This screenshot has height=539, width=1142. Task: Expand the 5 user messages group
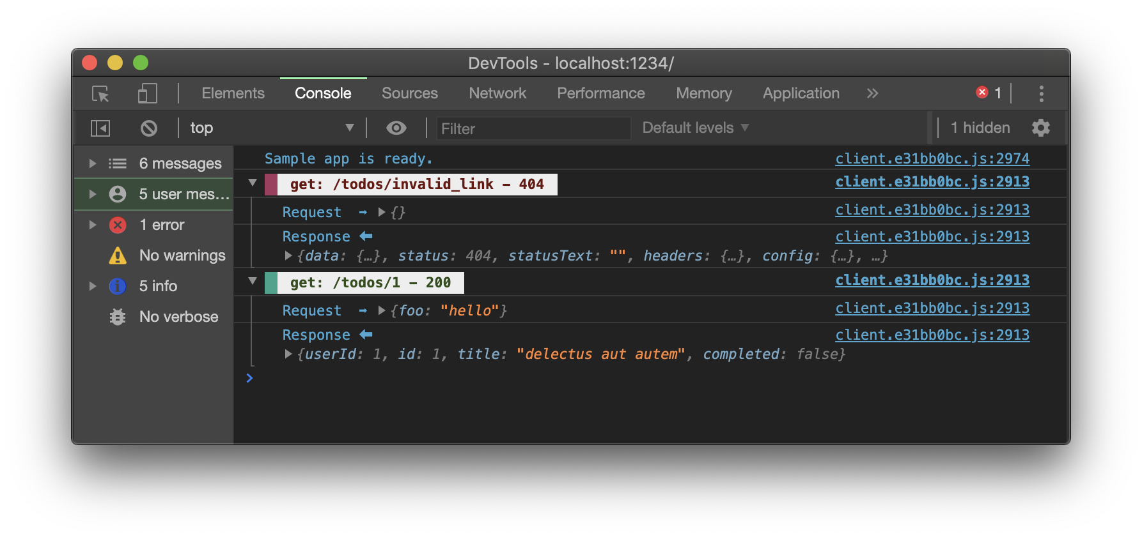[93, 194]
